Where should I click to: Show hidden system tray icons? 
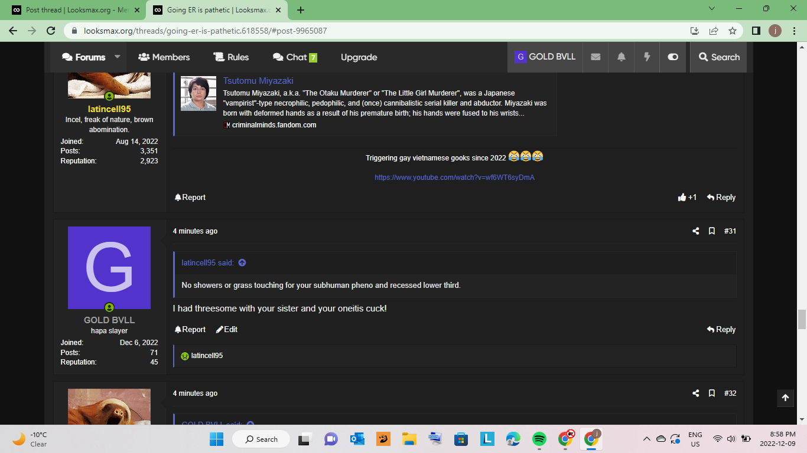(x=647, y=439)
